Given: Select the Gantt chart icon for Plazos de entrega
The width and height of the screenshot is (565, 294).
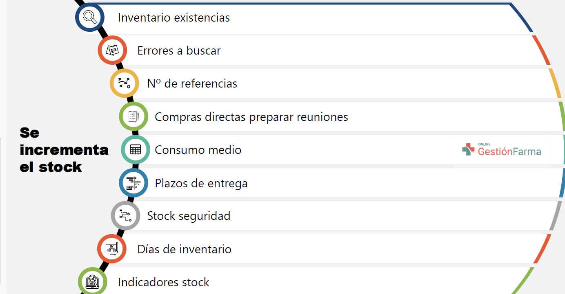Looking at the screenshot, I should pyautogui.click(x=133, y=183).
